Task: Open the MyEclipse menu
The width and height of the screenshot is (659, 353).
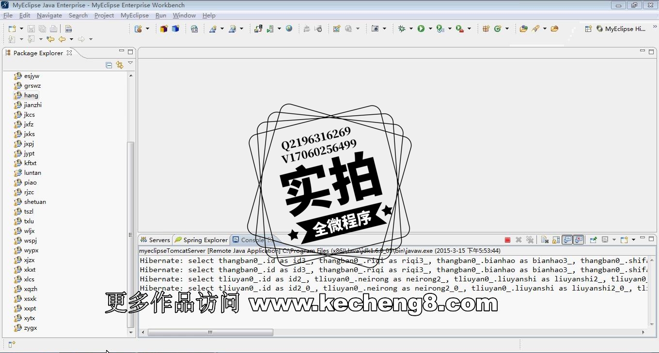Action: (135, 15)
